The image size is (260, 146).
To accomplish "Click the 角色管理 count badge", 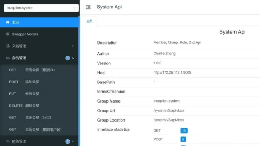I will pos(67,141).
